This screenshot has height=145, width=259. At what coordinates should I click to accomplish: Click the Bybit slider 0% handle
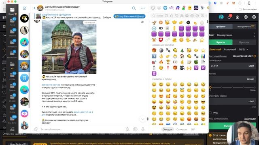click(x=210, y=87)
